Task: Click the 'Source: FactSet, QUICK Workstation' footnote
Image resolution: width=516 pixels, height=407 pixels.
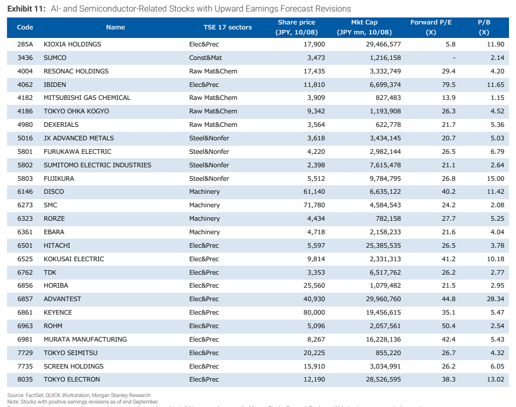Action: (x=79, y=395)
